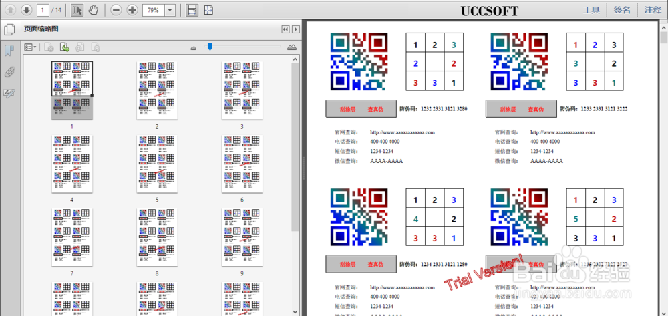Viewport: 668px width, 316px height.
Task: Click the third label's QR code
Action: coord(359,216)
